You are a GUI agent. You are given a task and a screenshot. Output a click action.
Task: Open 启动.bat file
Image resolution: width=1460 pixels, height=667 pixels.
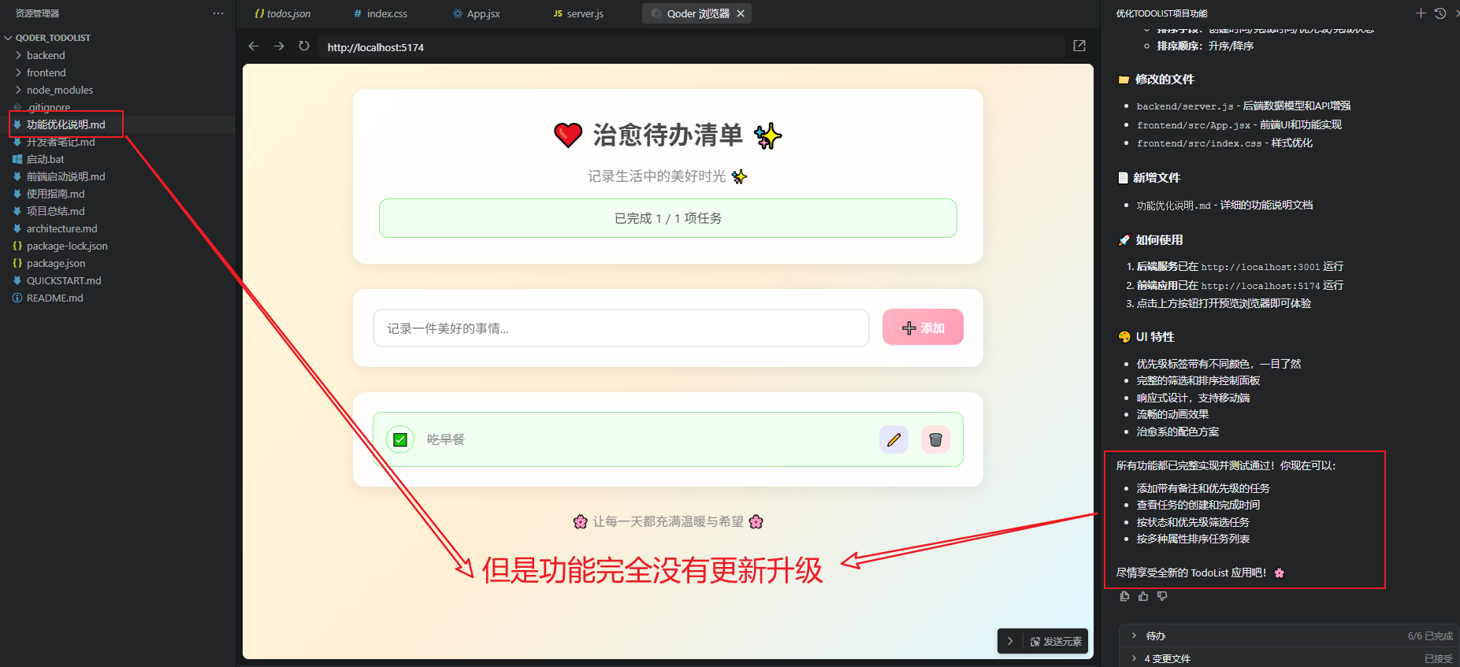coord(46,159)
